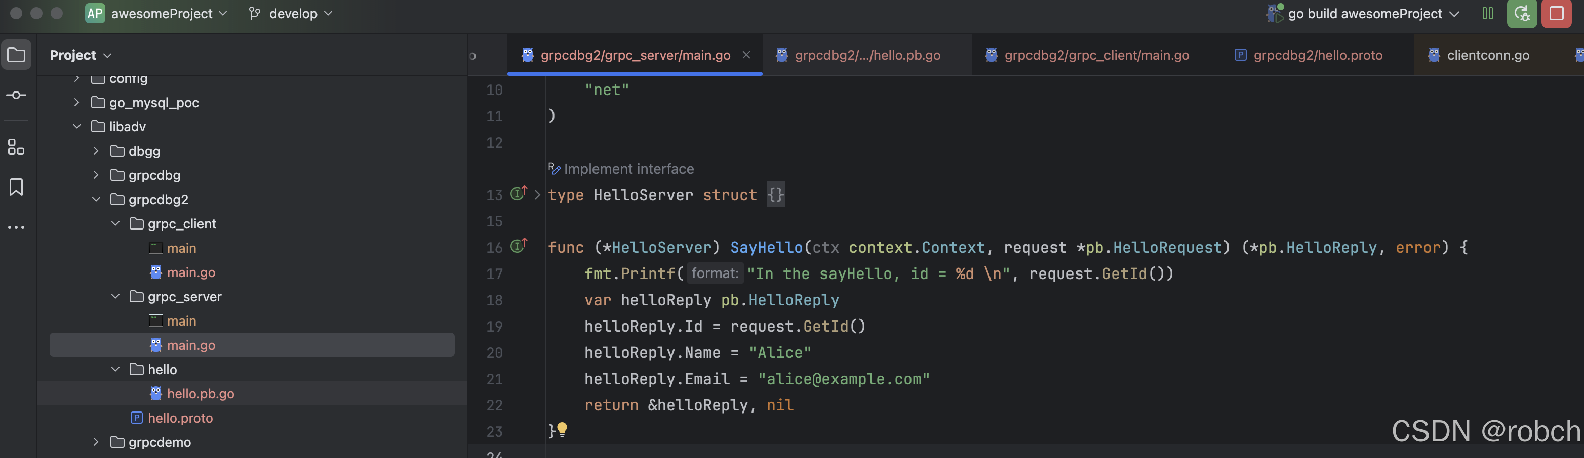Collapse the libadv folder
Image resolution: width=1584 pixels, height=458 pixels.
pyautogui.click(x=76, y=126)
